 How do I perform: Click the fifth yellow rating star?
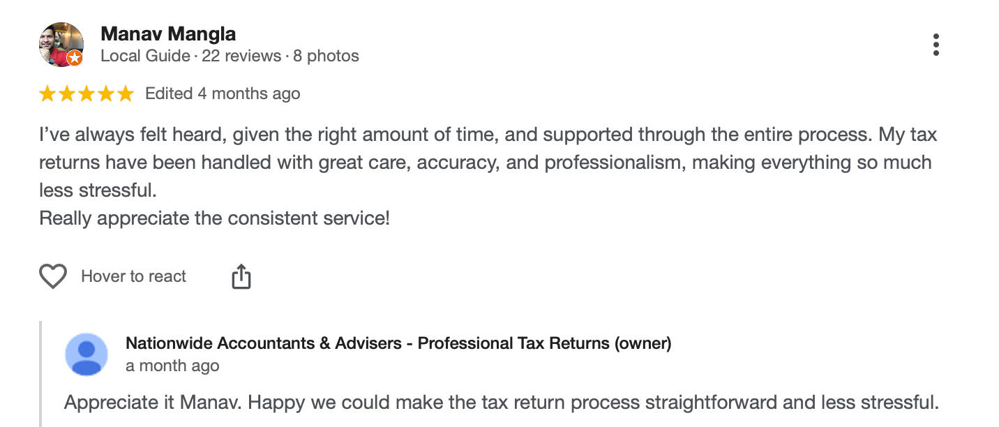pos(126,94)
